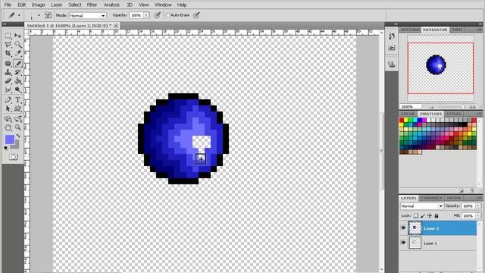Select the Custom Shape tool

(18, 108)
